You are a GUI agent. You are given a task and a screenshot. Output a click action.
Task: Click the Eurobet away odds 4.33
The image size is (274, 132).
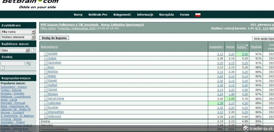coord(245,108)
